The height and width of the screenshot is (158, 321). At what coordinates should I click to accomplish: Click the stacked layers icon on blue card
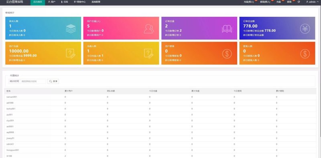71,29
